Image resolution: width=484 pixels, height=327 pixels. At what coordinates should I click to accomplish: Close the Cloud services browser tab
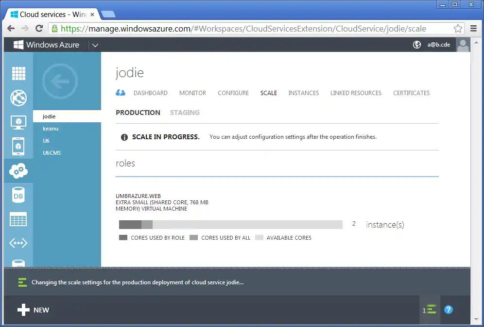[92, 15]
